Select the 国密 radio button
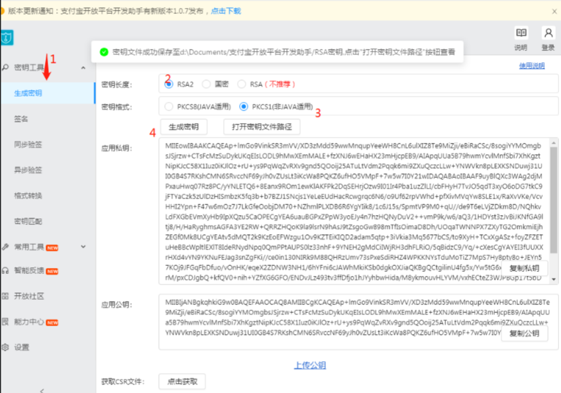 coord(206,84)
